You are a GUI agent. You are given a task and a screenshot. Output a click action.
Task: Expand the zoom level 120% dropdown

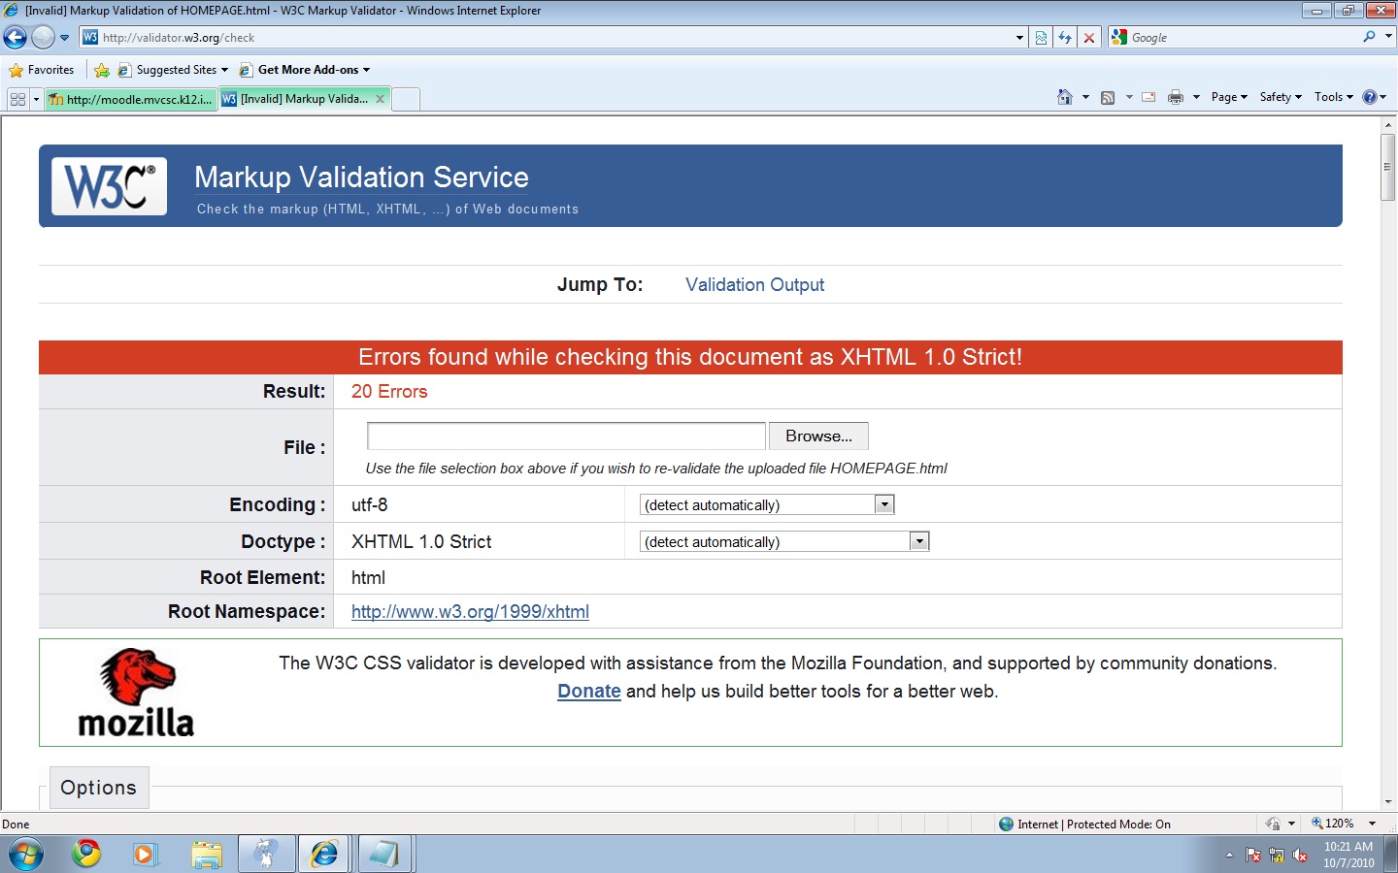point(1372,824)
